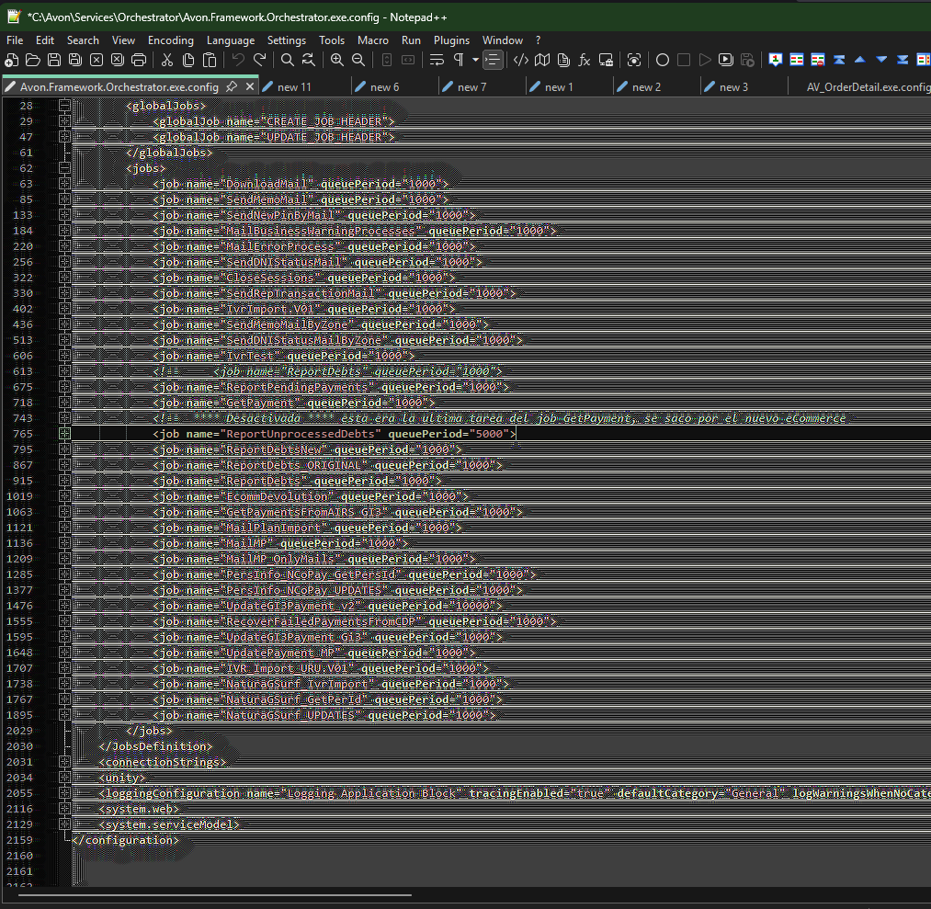Viewport: 931px width, 909px height.
Task: Zoom in using the plus magnifier
Action: (336, 60)
